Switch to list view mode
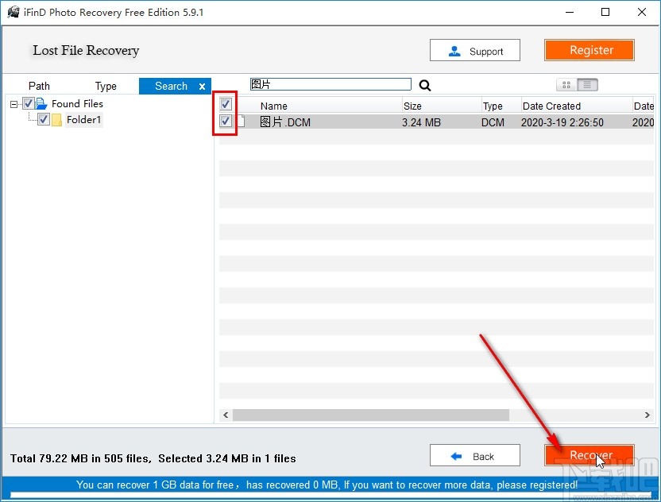The image size is (661, 502). (x=587, y=85)
